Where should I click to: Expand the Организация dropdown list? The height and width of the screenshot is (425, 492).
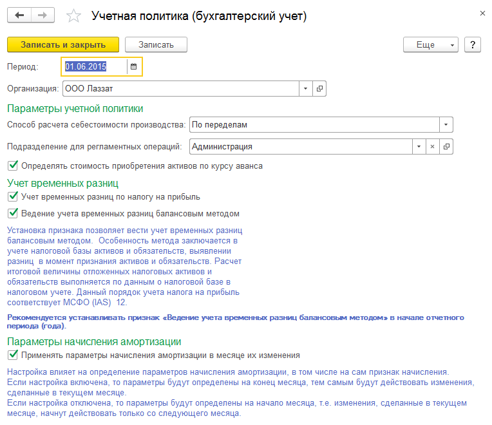305,88
